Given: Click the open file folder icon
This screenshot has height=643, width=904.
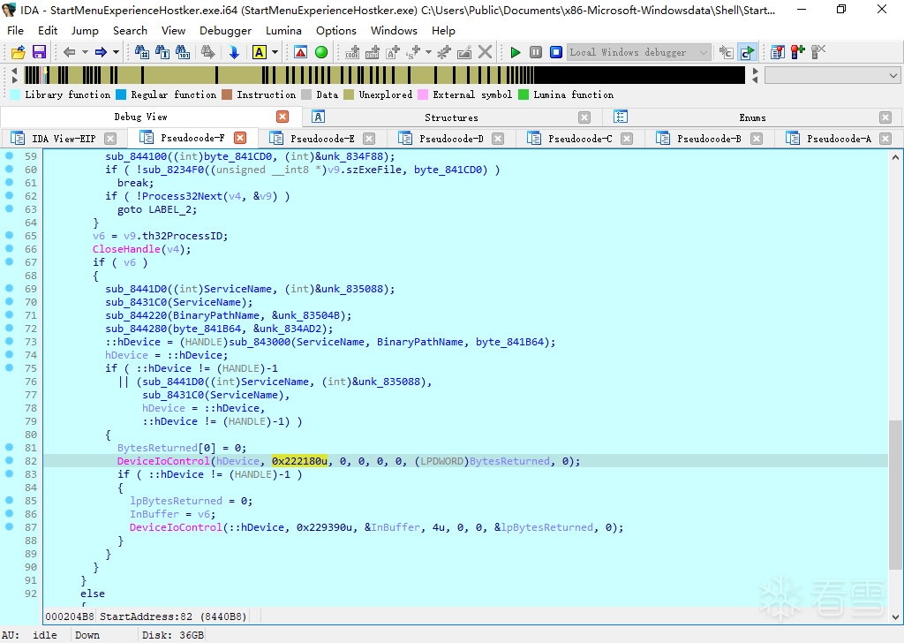Looking at the screenshot, I should [x=18, y=53].
